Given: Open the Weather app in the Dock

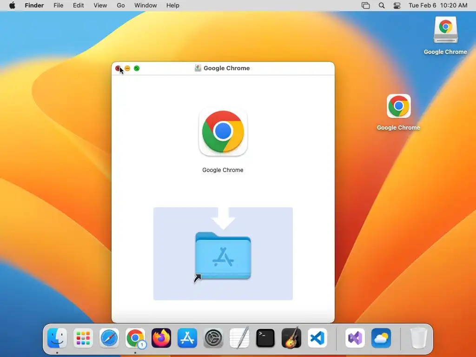Looking at the screenshot, I should pyautogui.click(x=381, y=338).
